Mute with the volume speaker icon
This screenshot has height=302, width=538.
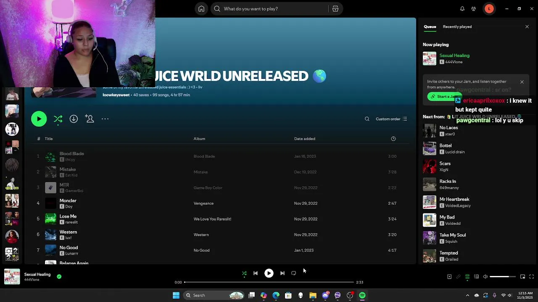[x=485, y=277]
